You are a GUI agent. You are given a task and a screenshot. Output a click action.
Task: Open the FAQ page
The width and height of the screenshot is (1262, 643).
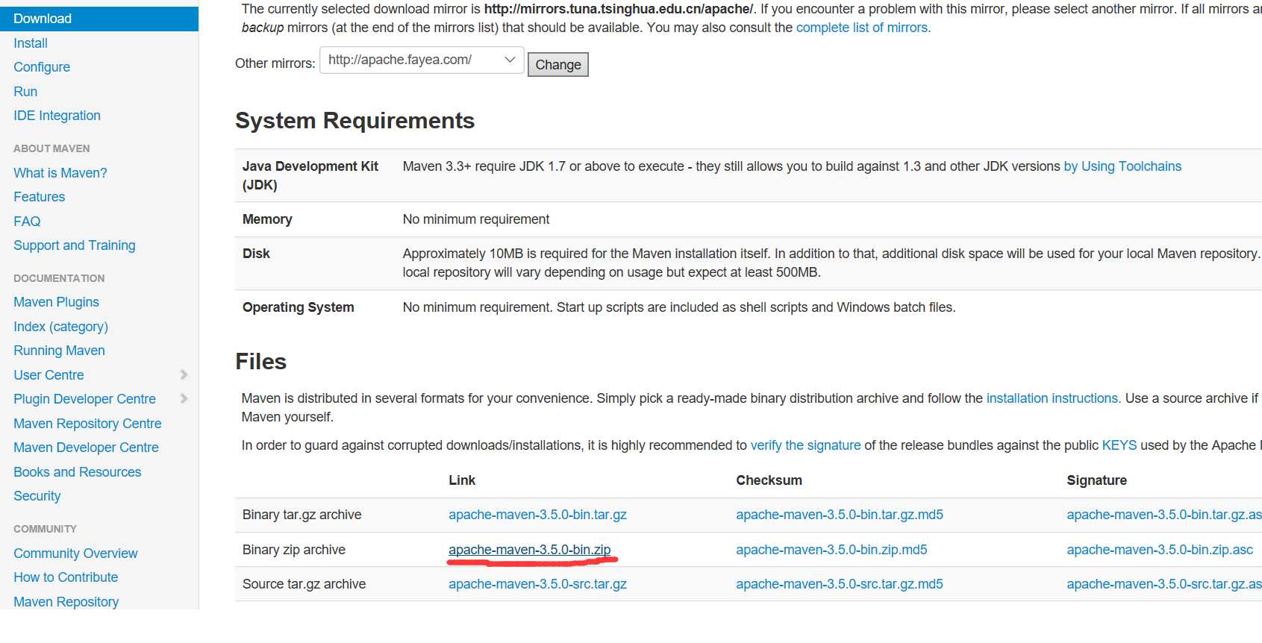coord(27,222)
